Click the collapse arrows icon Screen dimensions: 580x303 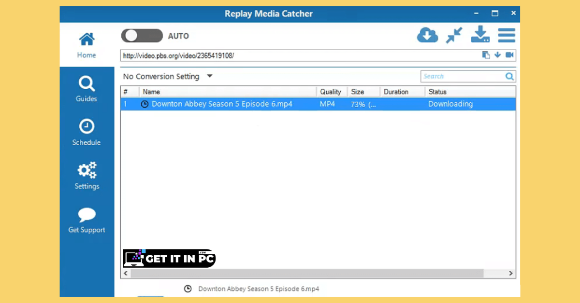click(454, 35)
